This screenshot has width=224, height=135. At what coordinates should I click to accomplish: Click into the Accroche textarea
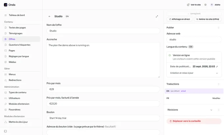pyautogui.click(x=103, y=60)
